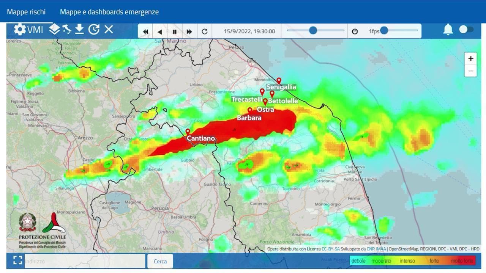Open the Mappe rischi tab
Screen dimensions: 486x273
click(x=26, y=12)
